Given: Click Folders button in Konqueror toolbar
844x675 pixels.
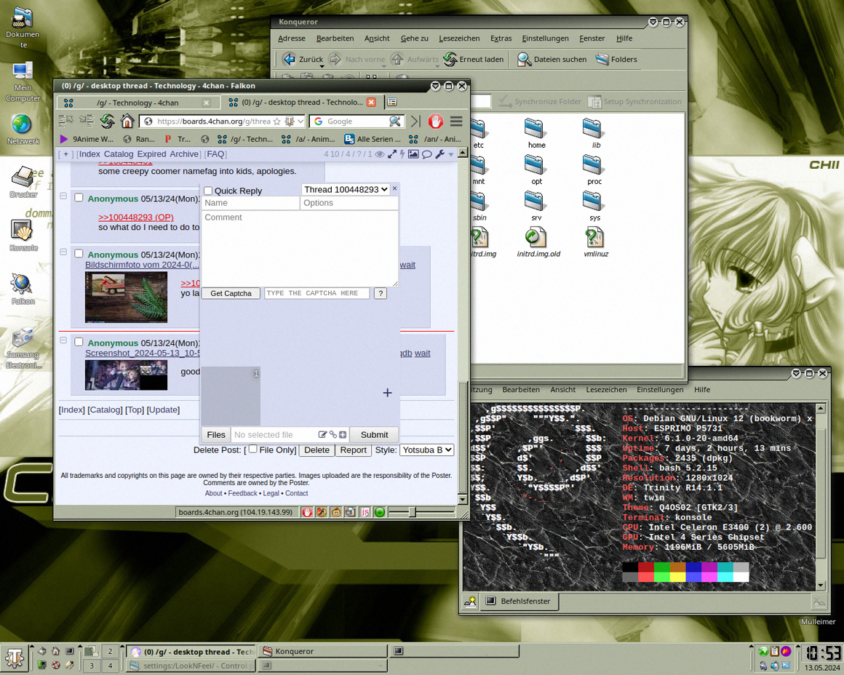Looking at the screenshot, I should click(x=616, y=59).
